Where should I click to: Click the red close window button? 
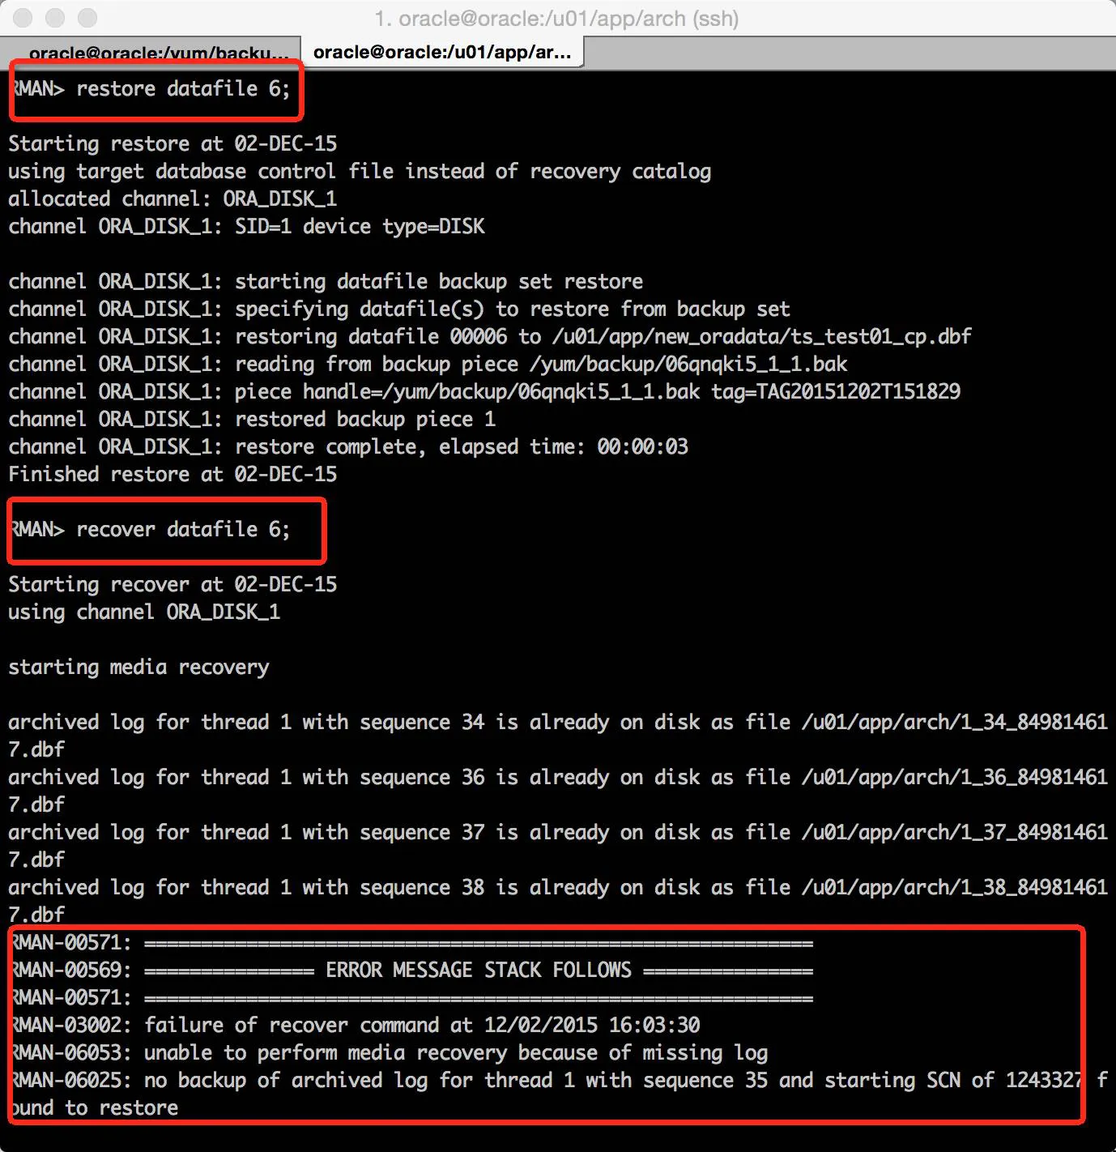23,18
